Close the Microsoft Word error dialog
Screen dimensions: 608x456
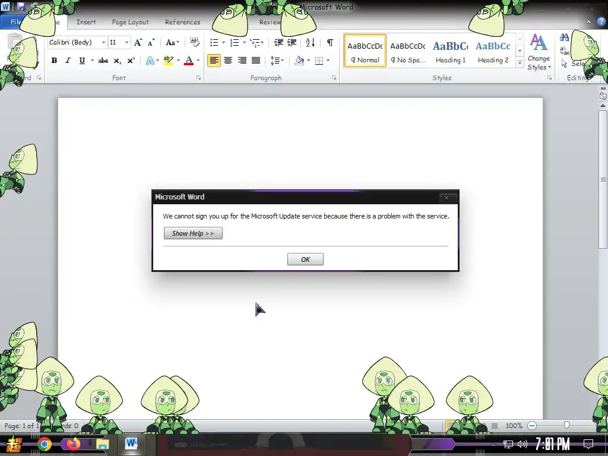point(446,198)
